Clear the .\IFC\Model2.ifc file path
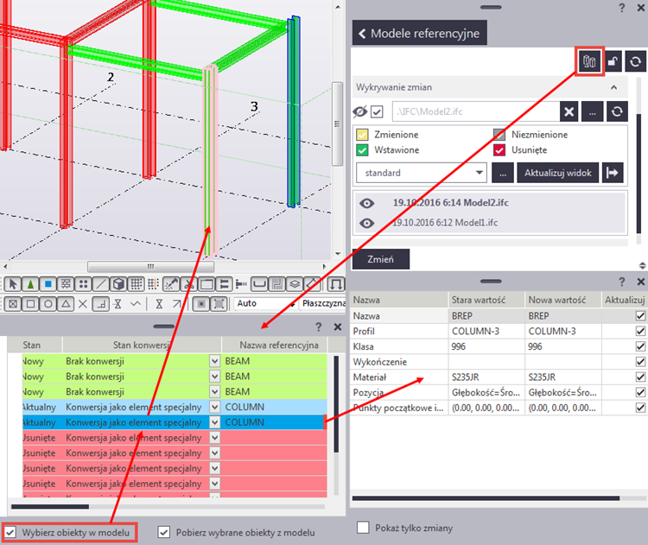This screenshot has height=545, width=648. [x=569, y=111]
